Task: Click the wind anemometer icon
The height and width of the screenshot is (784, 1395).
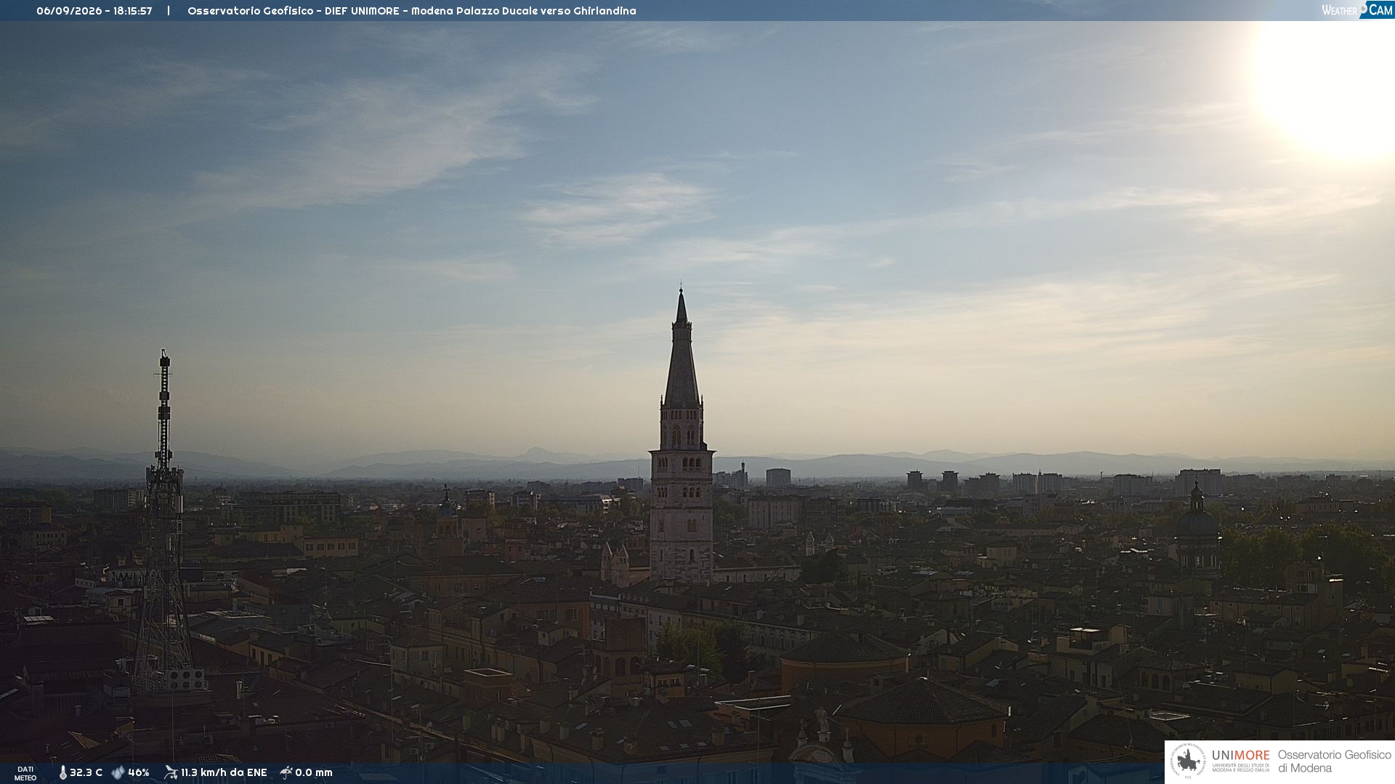Action: pyautogui.click(x=171, y=772)
